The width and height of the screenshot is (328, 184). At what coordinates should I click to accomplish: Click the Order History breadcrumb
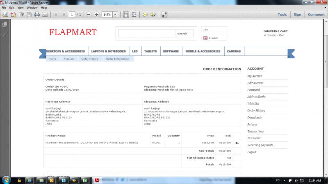pyautogui.click(x=90, y=59)
